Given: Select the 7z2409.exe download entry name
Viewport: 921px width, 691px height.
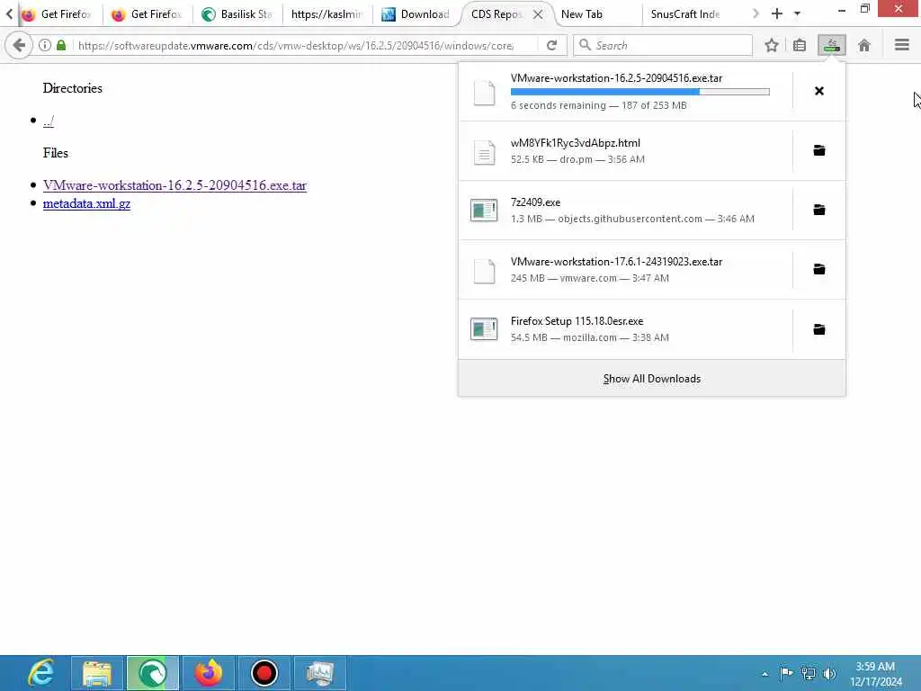Looking at the screenshot, I should point(535,202).
